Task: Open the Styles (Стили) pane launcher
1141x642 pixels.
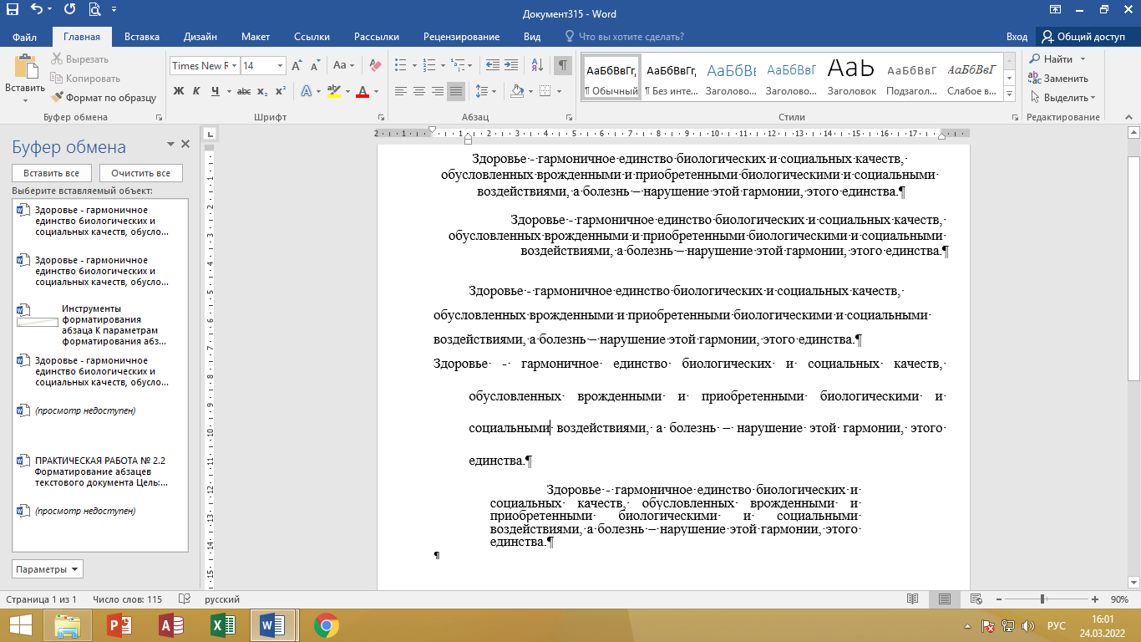Action: point(1016,118)
